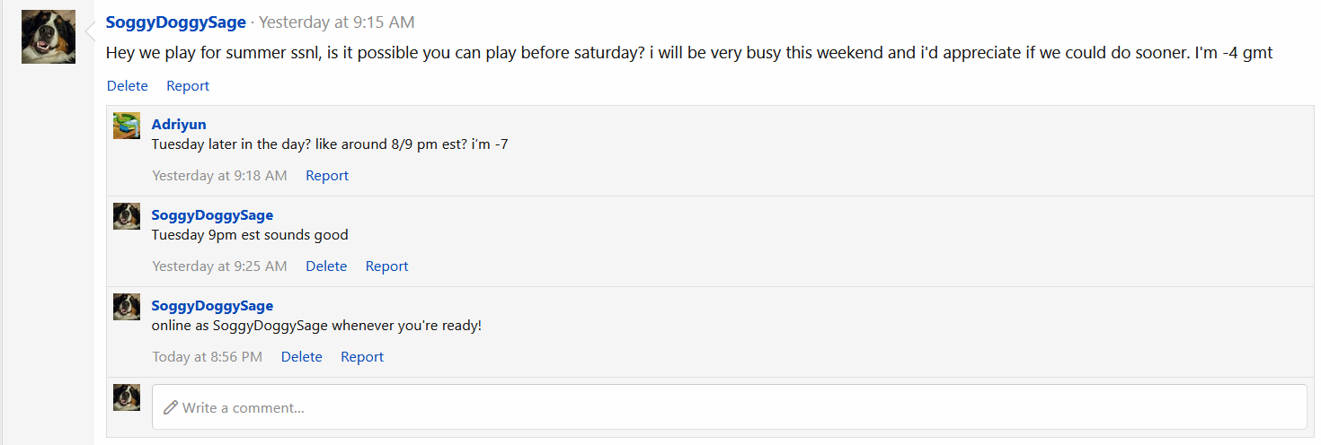Open SoggyDoggySage's large profile avatar
1321x445 pixels.
click(49, 37)
